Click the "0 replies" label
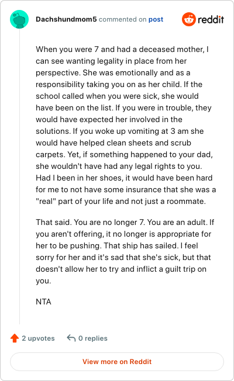The image size is (234, 381). pos(93,338)
